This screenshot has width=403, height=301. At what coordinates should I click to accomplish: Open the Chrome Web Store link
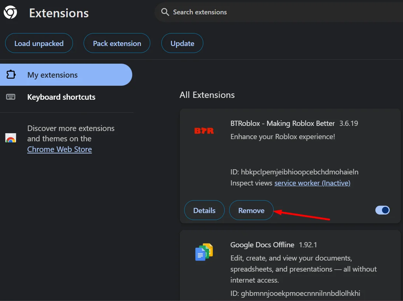[x=59, y=149]
